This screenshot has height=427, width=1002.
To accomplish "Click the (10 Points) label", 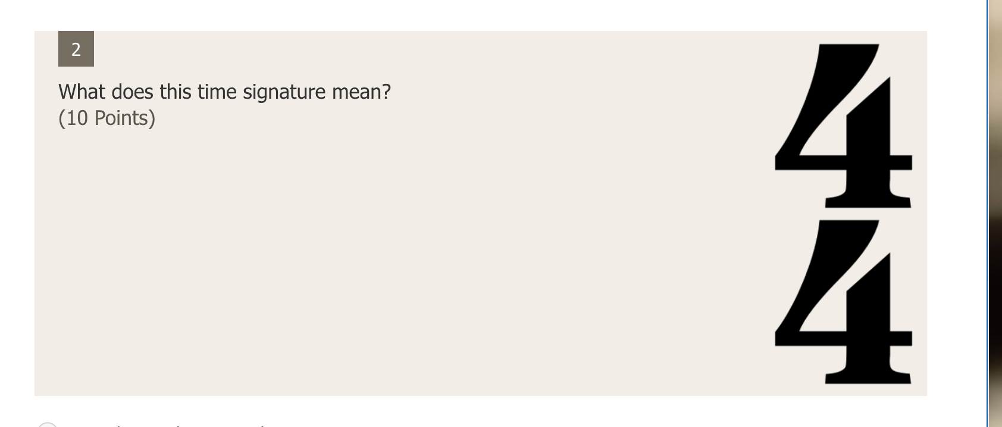I will click(107, 118).
